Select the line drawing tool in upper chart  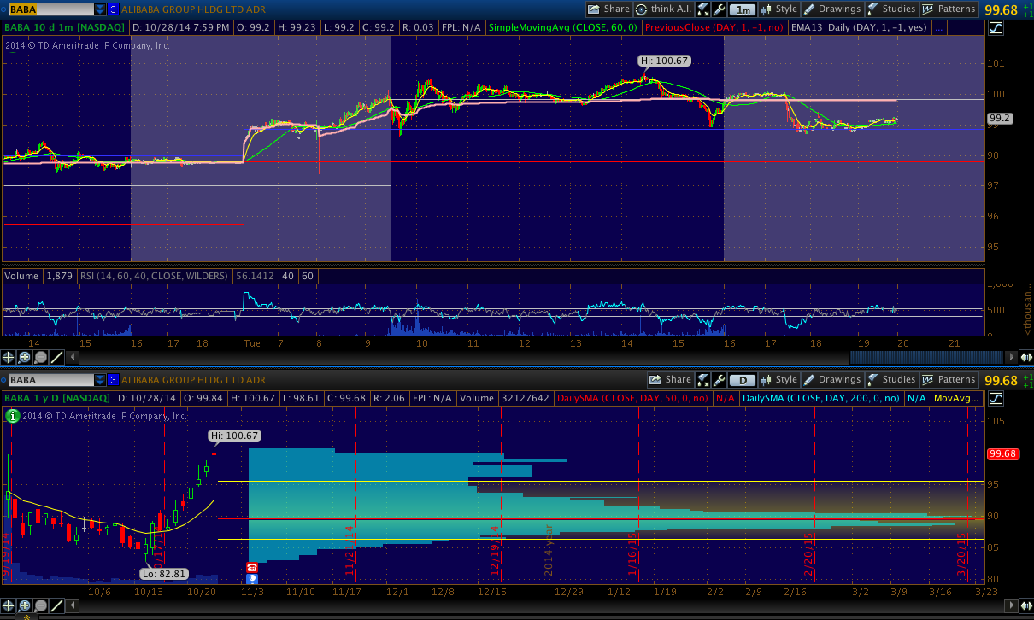pos(56,357)
